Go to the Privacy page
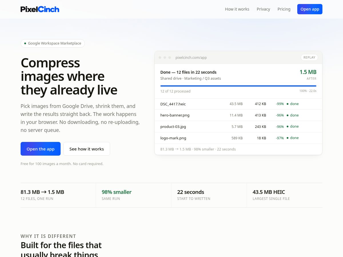Image resolution: width=343 pixels, height=257 pixels. click(263, 9)
